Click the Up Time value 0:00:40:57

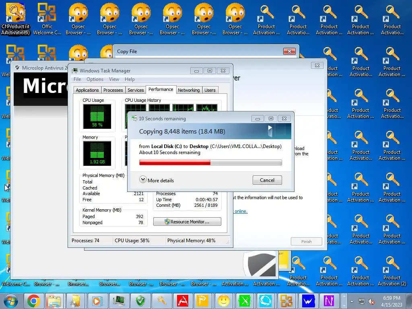point(206,200)
